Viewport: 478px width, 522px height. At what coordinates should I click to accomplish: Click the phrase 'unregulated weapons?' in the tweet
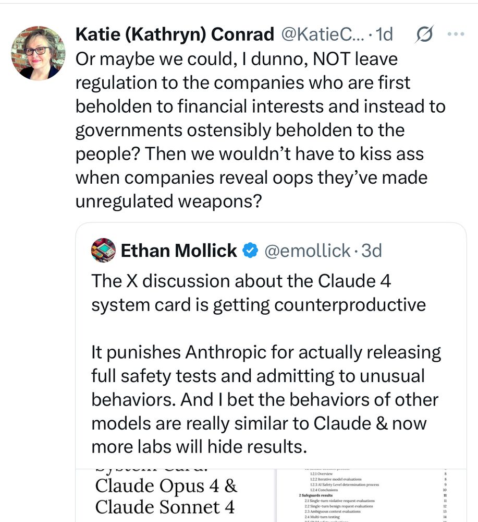[167, 201]
